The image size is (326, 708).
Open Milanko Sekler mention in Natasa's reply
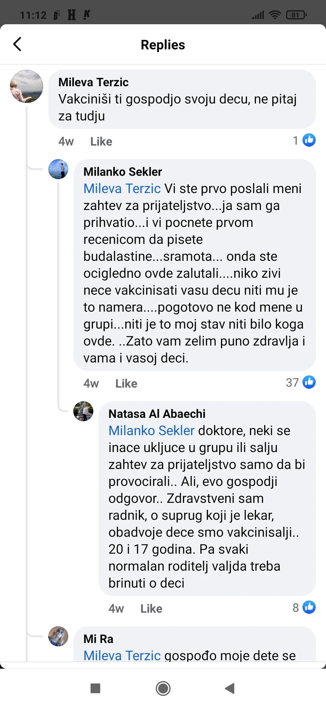(x=151, y=430)
